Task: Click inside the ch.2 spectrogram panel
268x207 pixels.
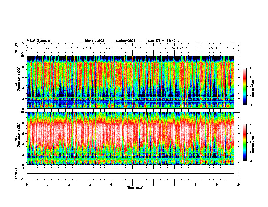Action: pos(131,139)
